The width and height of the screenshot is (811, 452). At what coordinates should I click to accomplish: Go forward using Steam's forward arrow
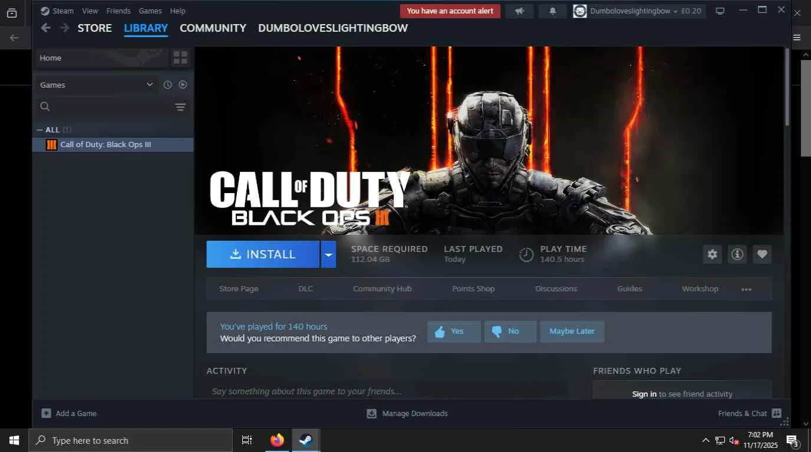pos(64,28)
